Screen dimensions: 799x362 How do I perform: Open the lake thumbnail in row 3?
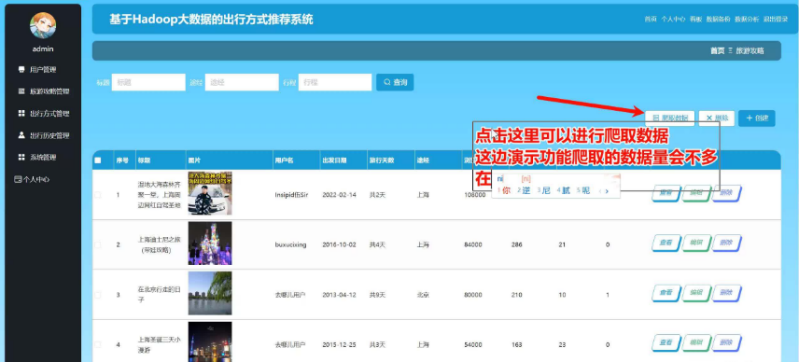(x=210, y=293)
